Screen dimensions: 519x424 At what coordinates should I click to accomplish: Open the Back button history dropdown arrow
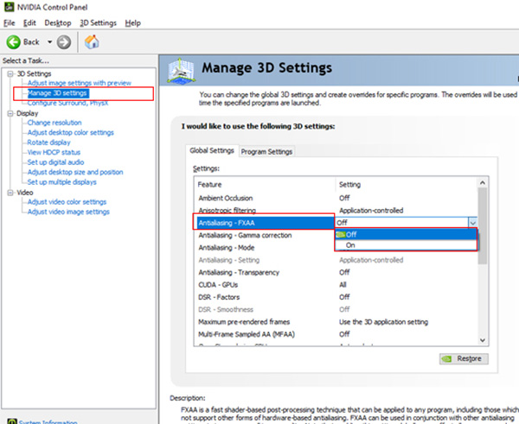[x=49, y=41]
